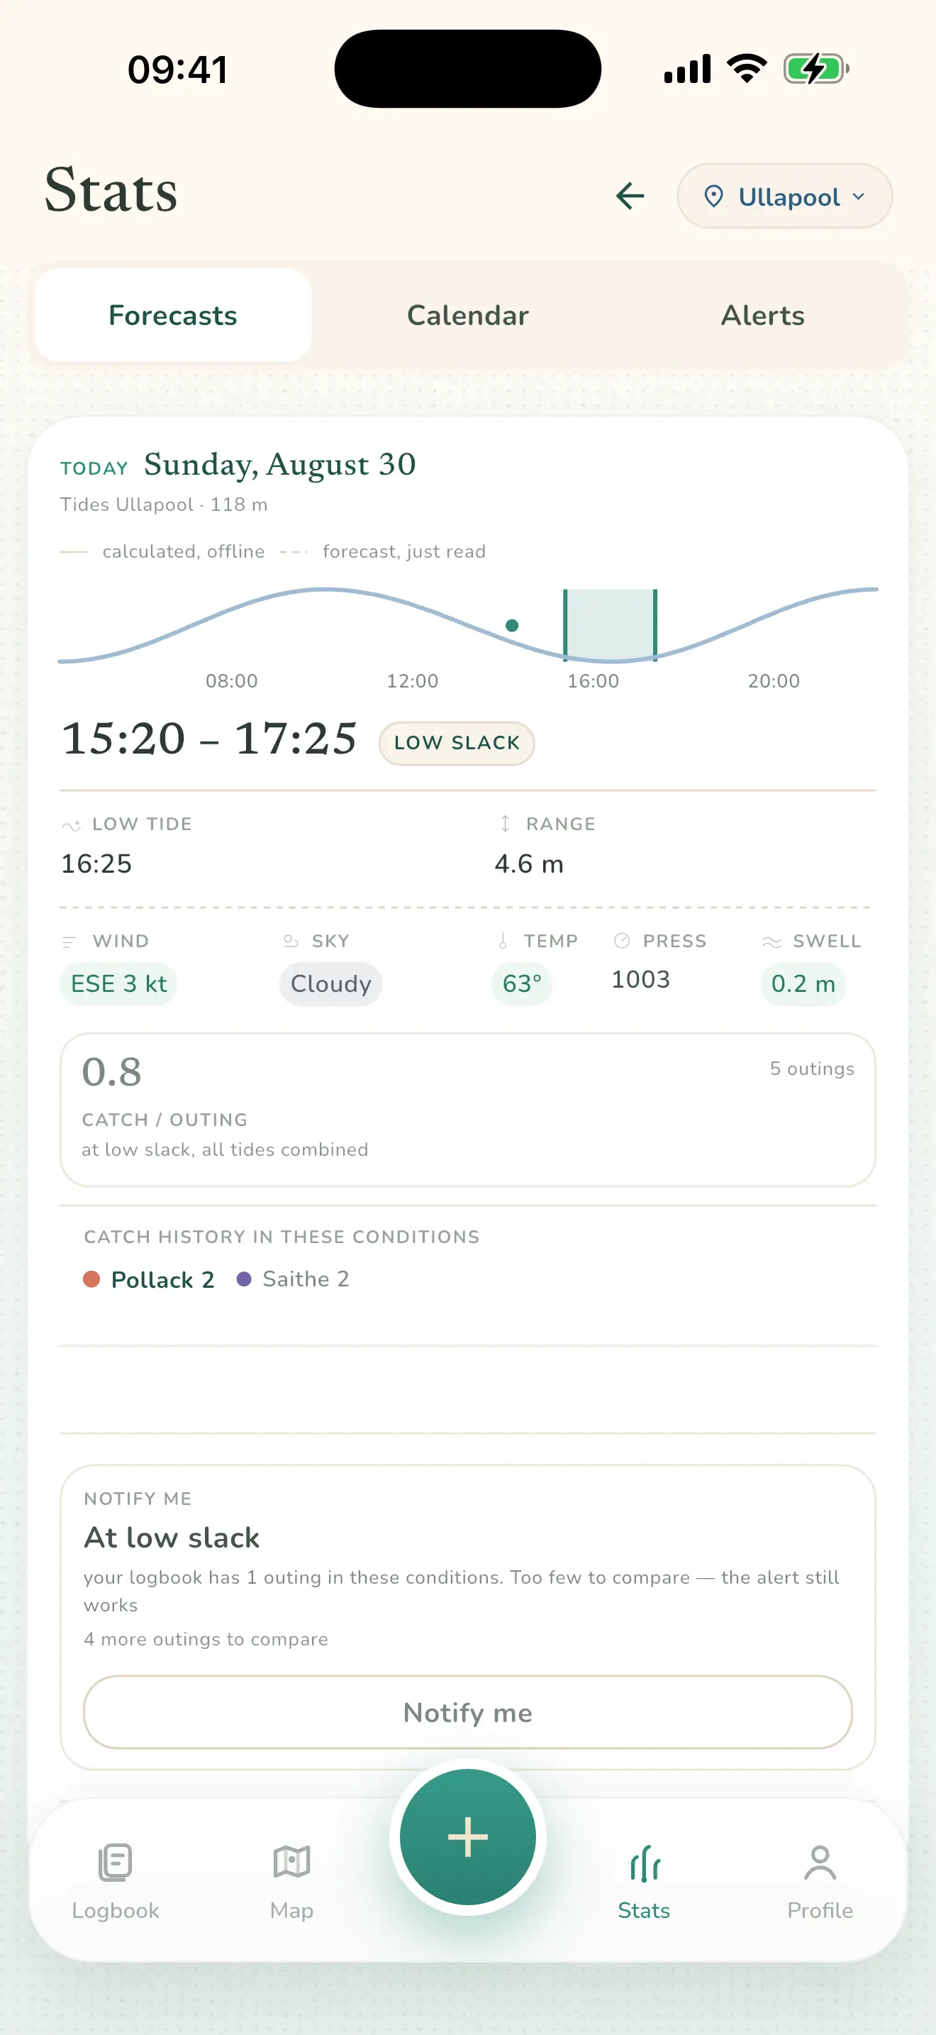
Task: Tap the location pin icon
Action: [713, 196]
